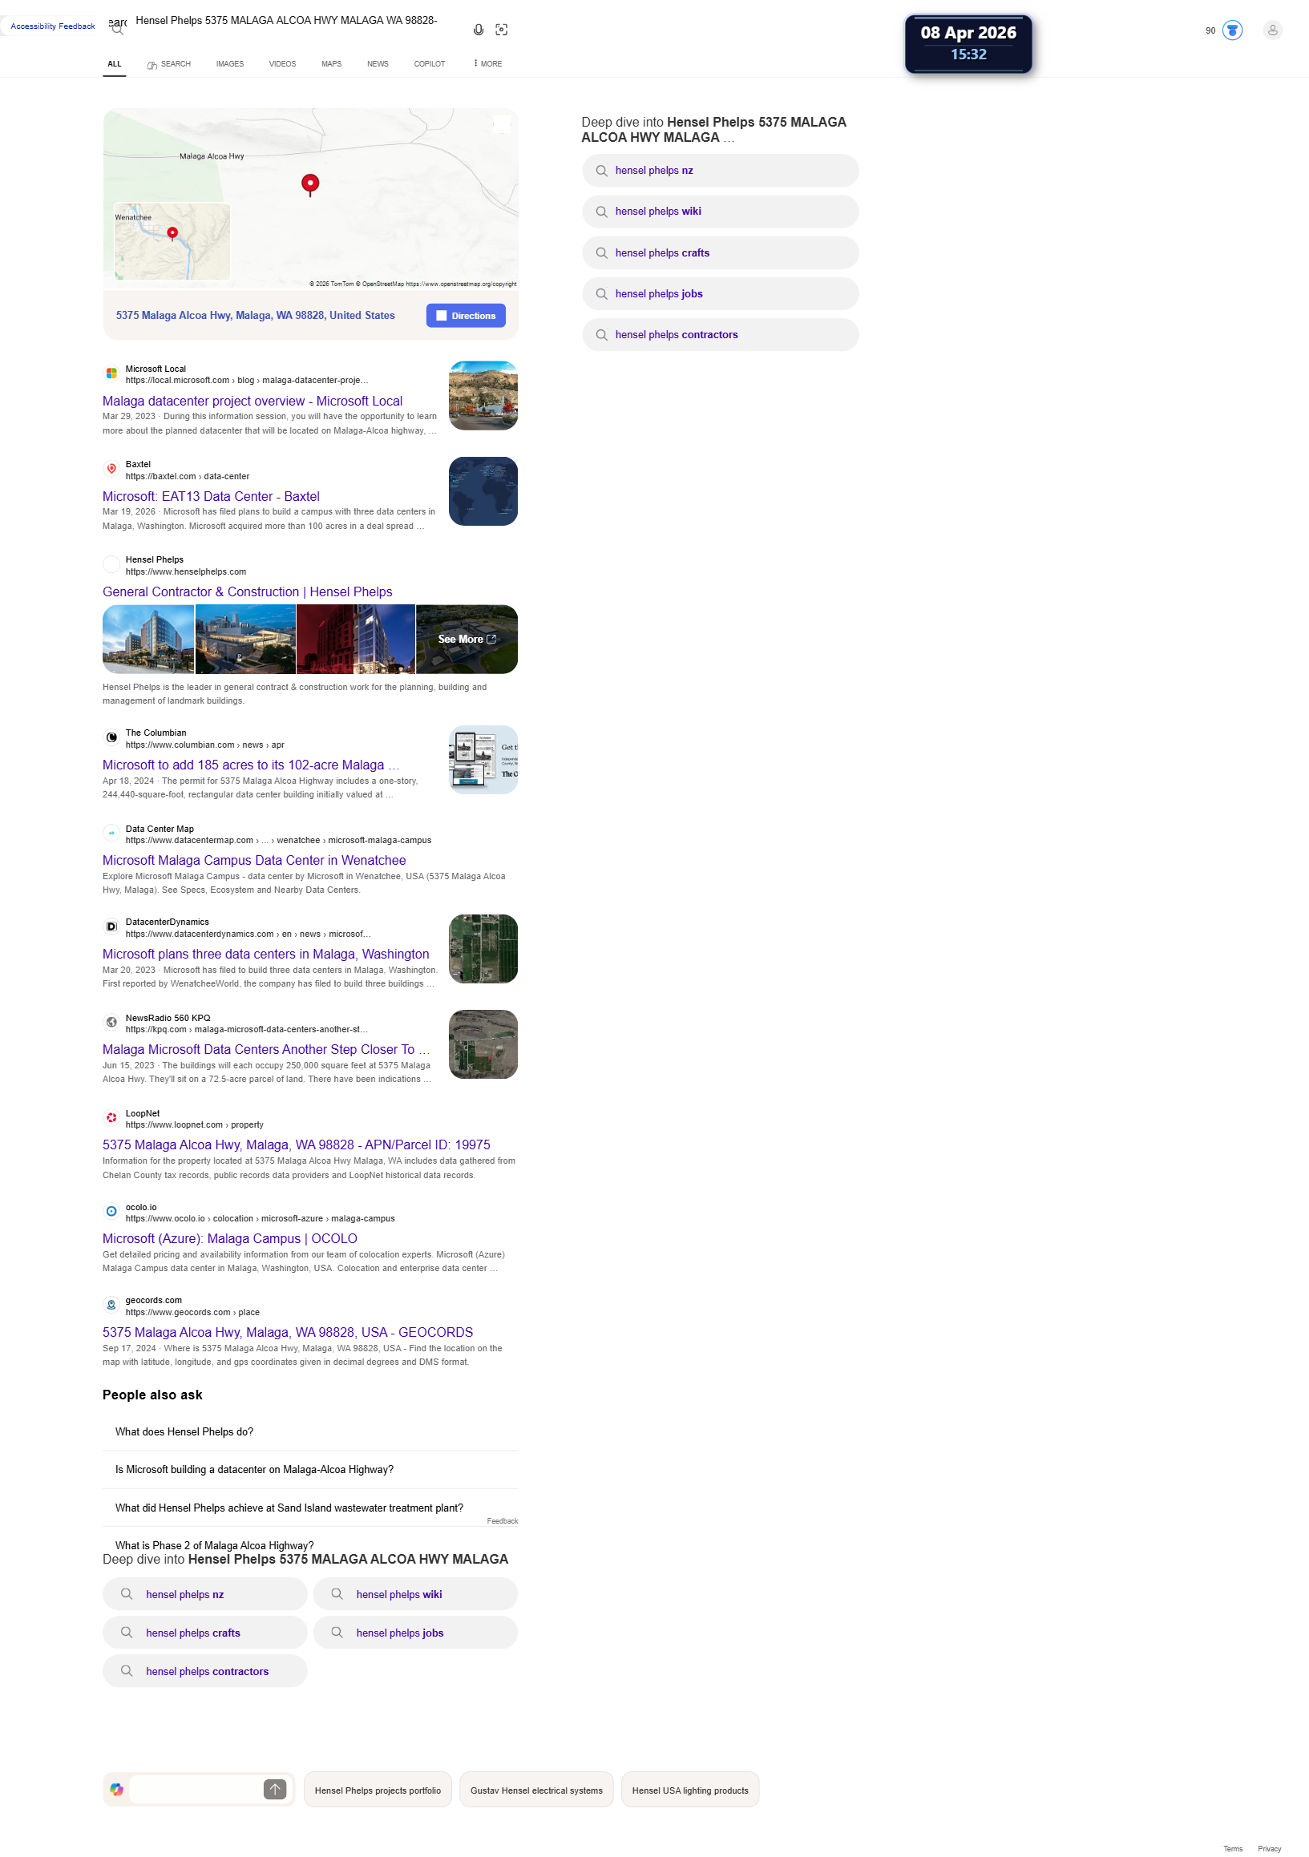Click Malaga datacenter result thumbnail image
Viewport: 1309px width, 1857px height.
(x=483, y=395)
